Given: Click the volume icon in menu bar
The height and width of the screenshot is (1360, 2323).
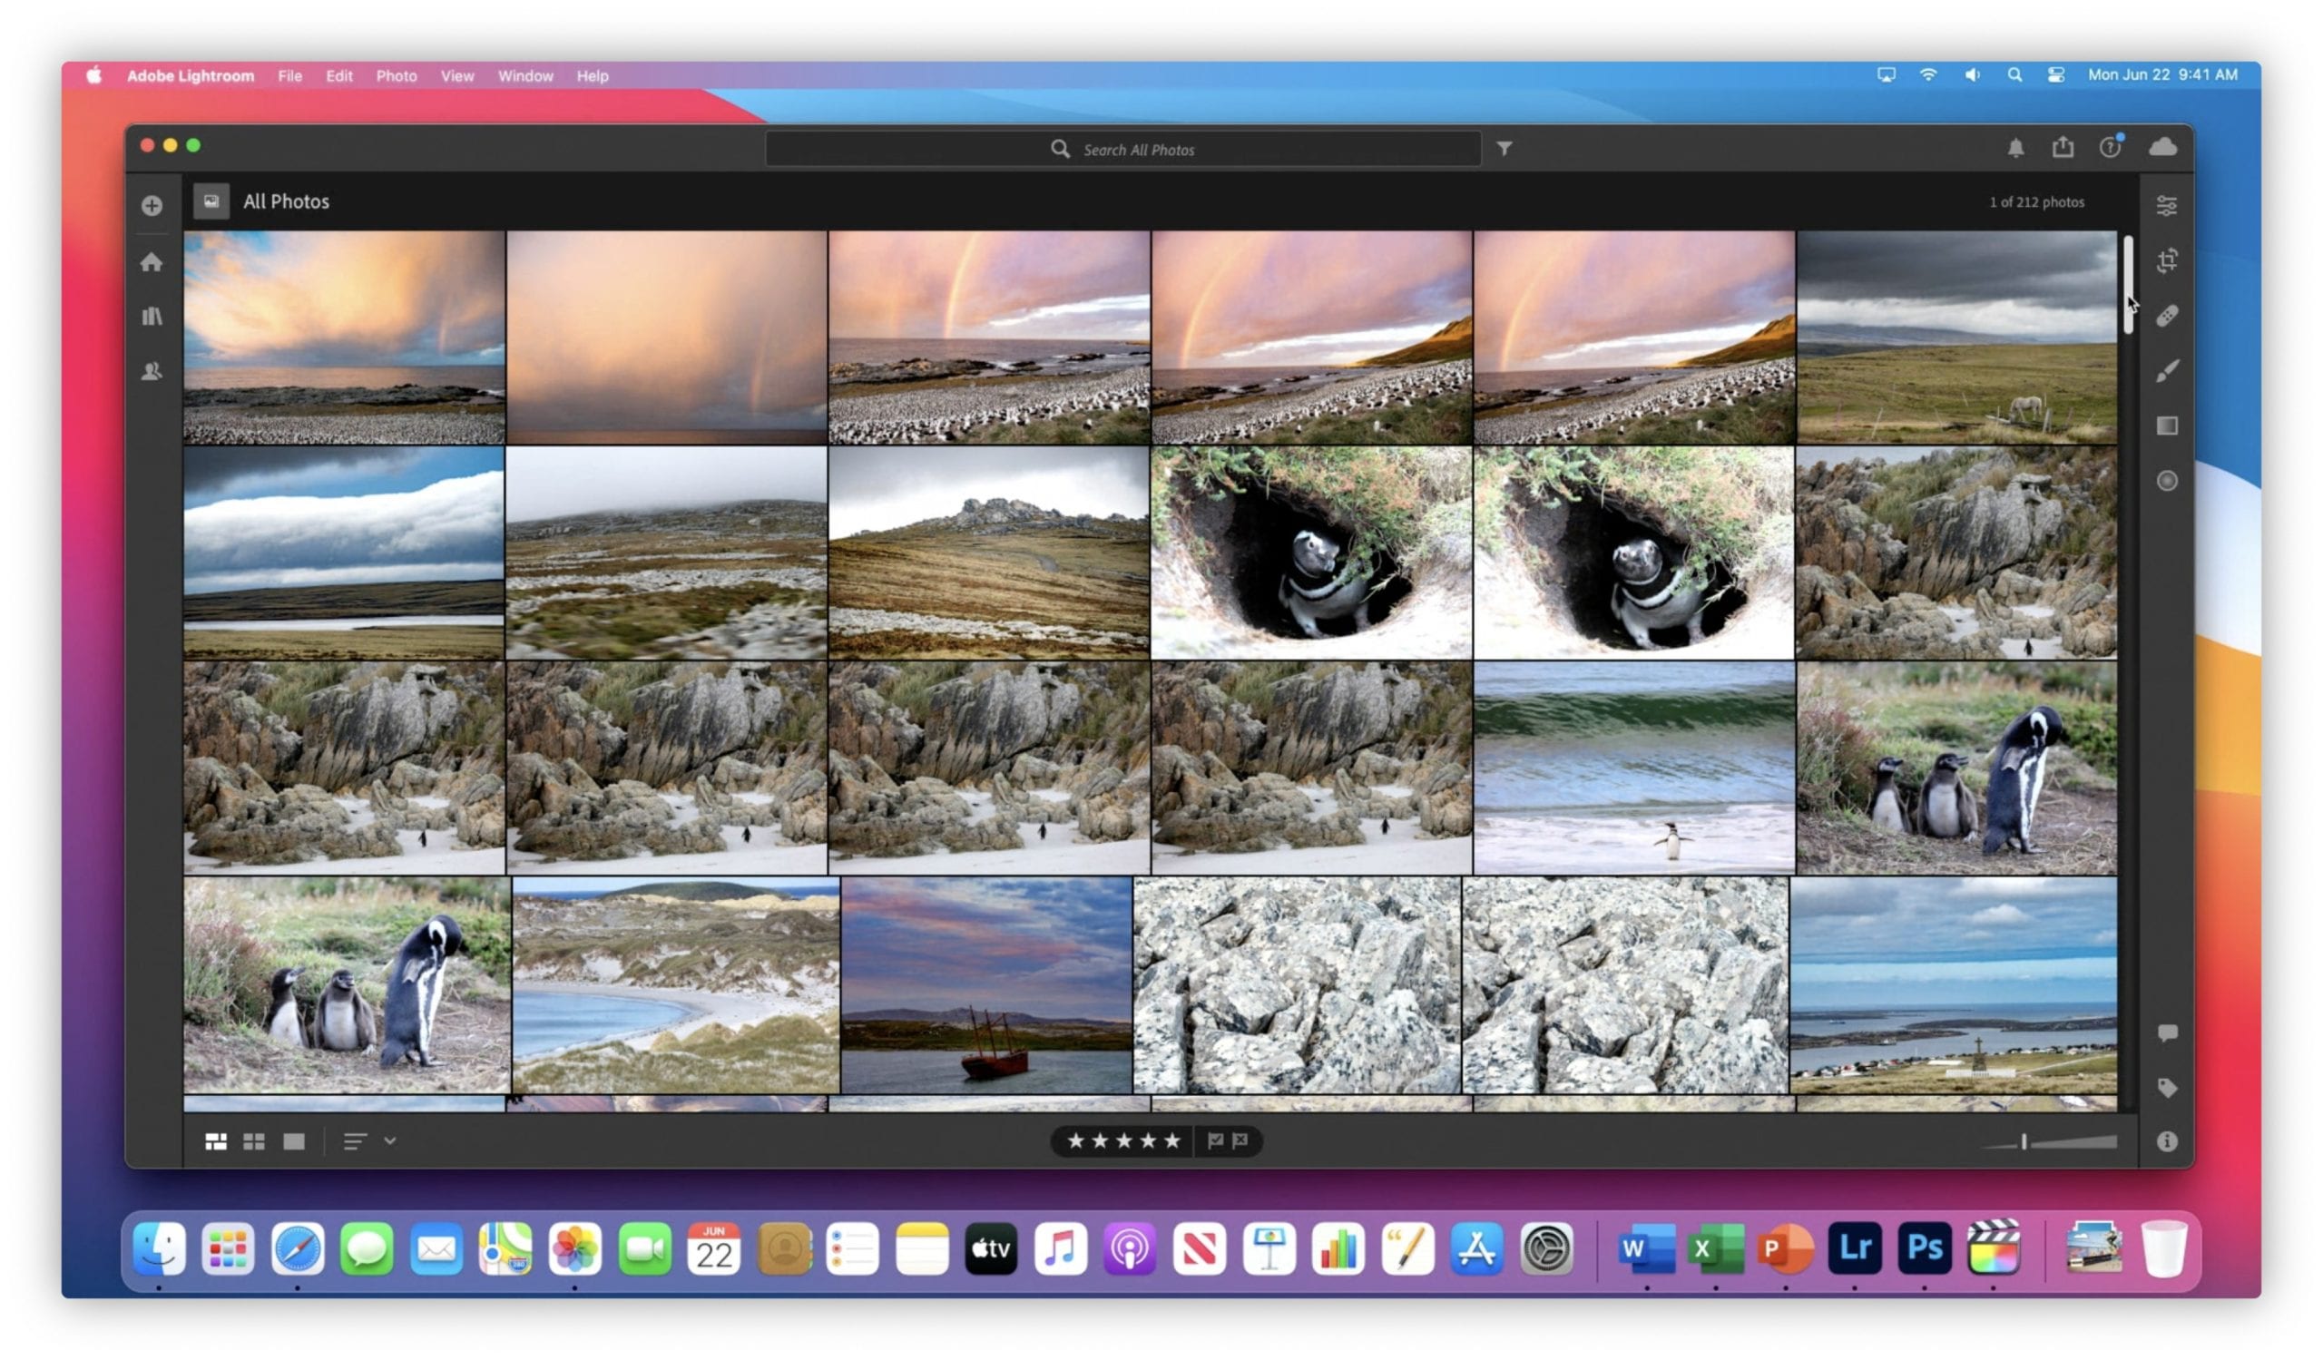Looking at the screenshot, I should click(1971, 74).
